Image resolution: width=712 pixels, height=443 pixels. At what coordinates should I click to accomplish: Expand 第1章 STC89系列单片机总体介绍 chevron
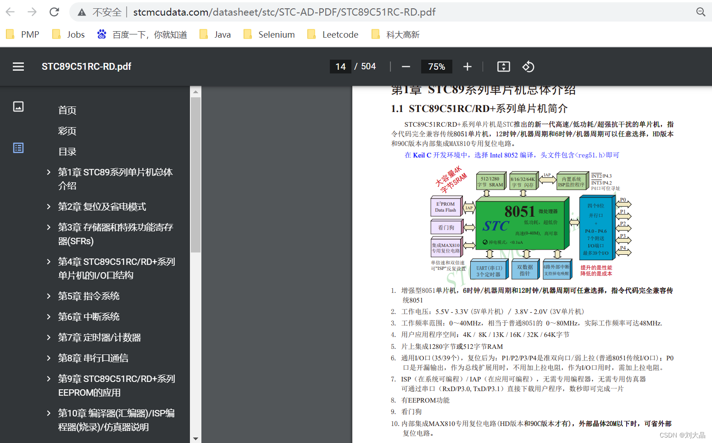click(49, 172)
